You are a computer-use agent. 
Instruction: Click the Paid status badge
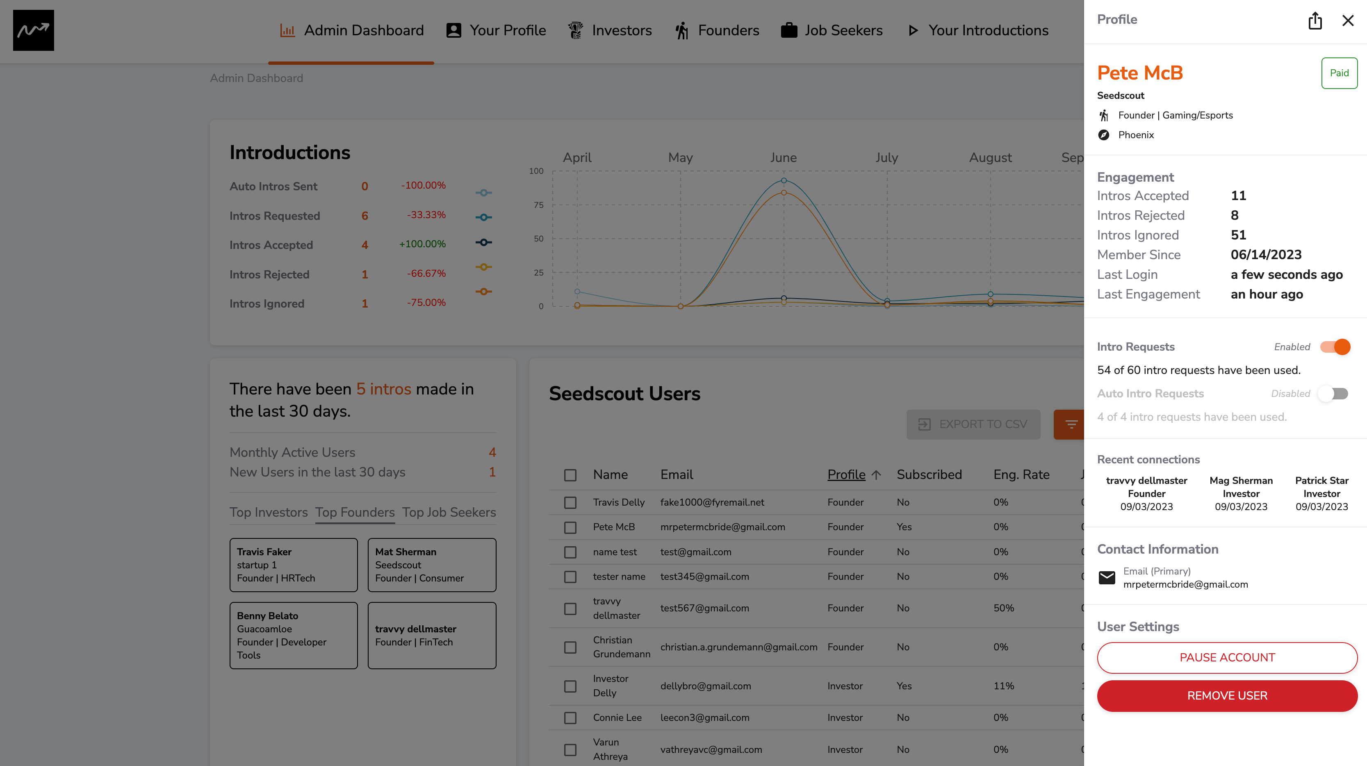(x=1339, y=73)
